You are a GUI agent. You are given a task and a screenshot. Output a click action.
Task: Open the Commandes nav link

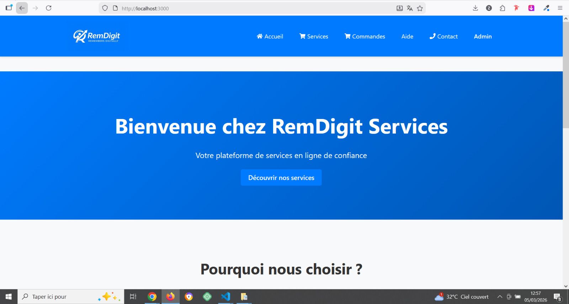(365, 36)
